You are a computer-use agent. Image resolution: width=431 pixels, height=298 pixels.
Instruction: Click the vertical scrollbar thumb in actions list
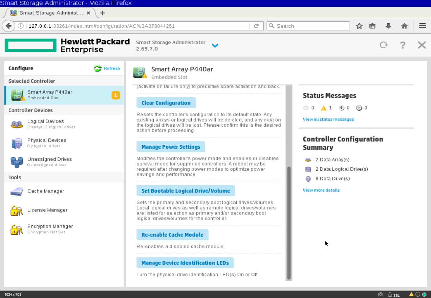[289, 223]
